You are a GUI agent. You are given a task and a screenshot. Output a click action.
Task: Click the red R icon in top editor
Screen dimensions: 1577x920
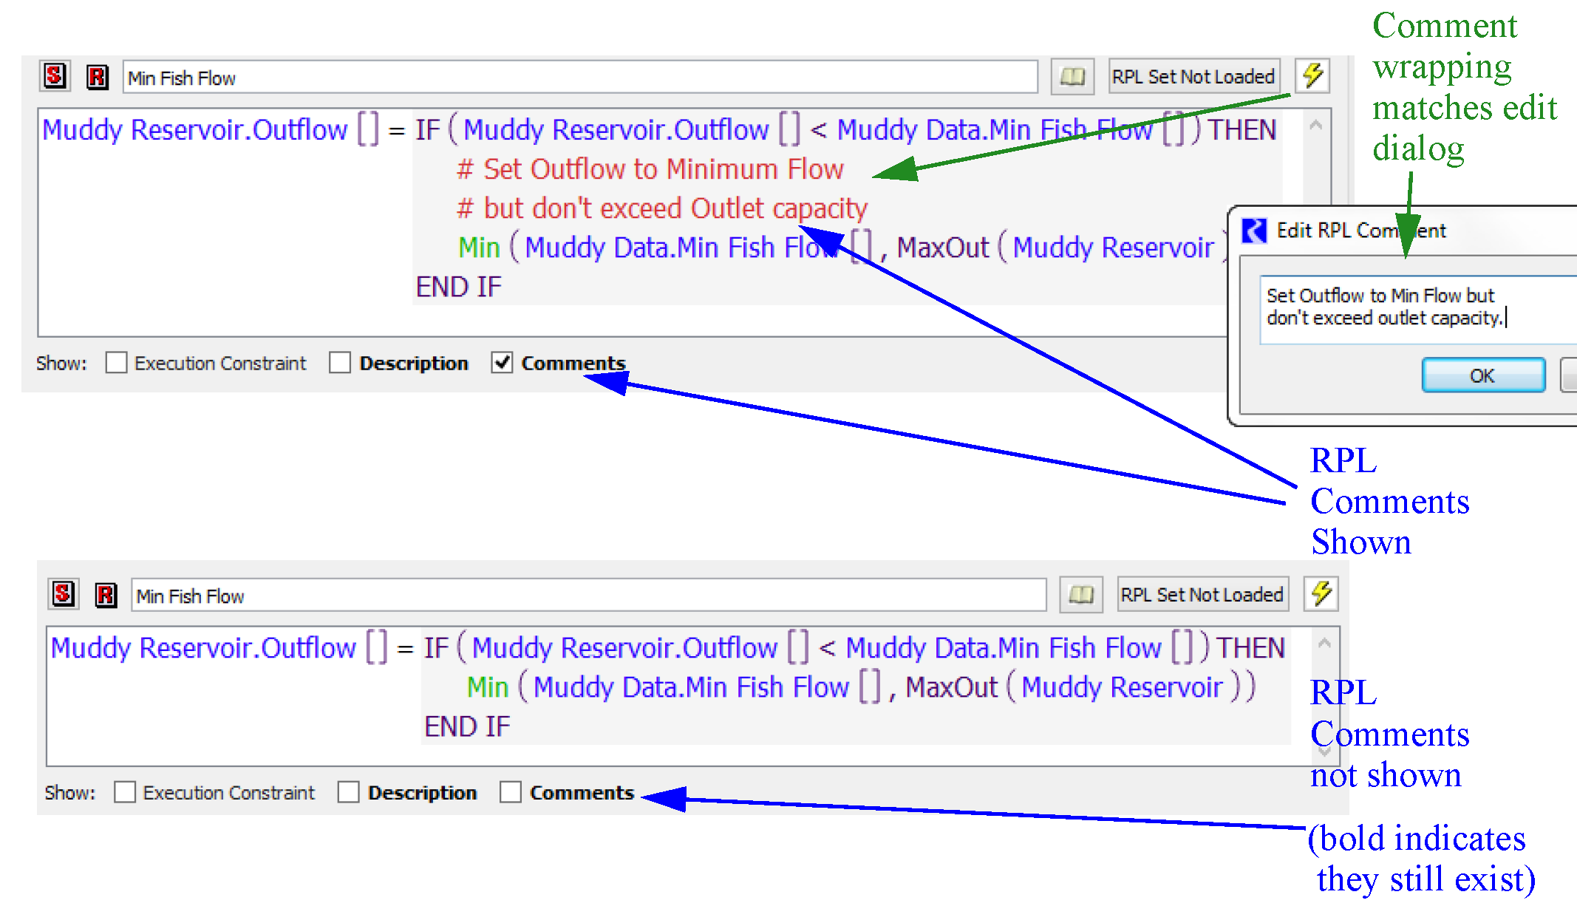[98, 77]
